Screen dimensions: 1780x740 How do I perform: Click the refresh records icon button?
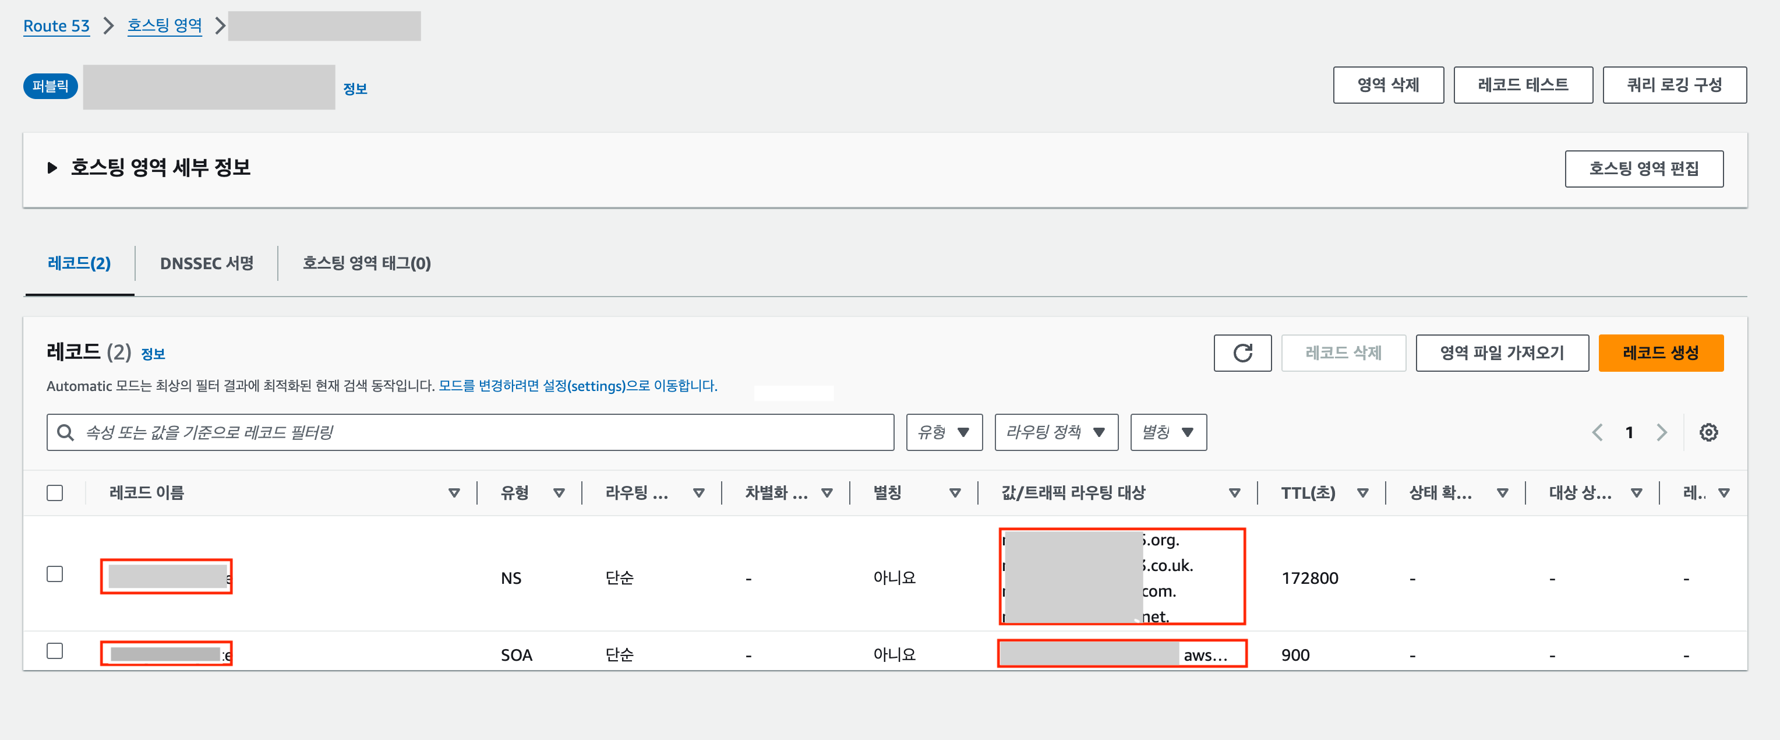click(1242, 353)
